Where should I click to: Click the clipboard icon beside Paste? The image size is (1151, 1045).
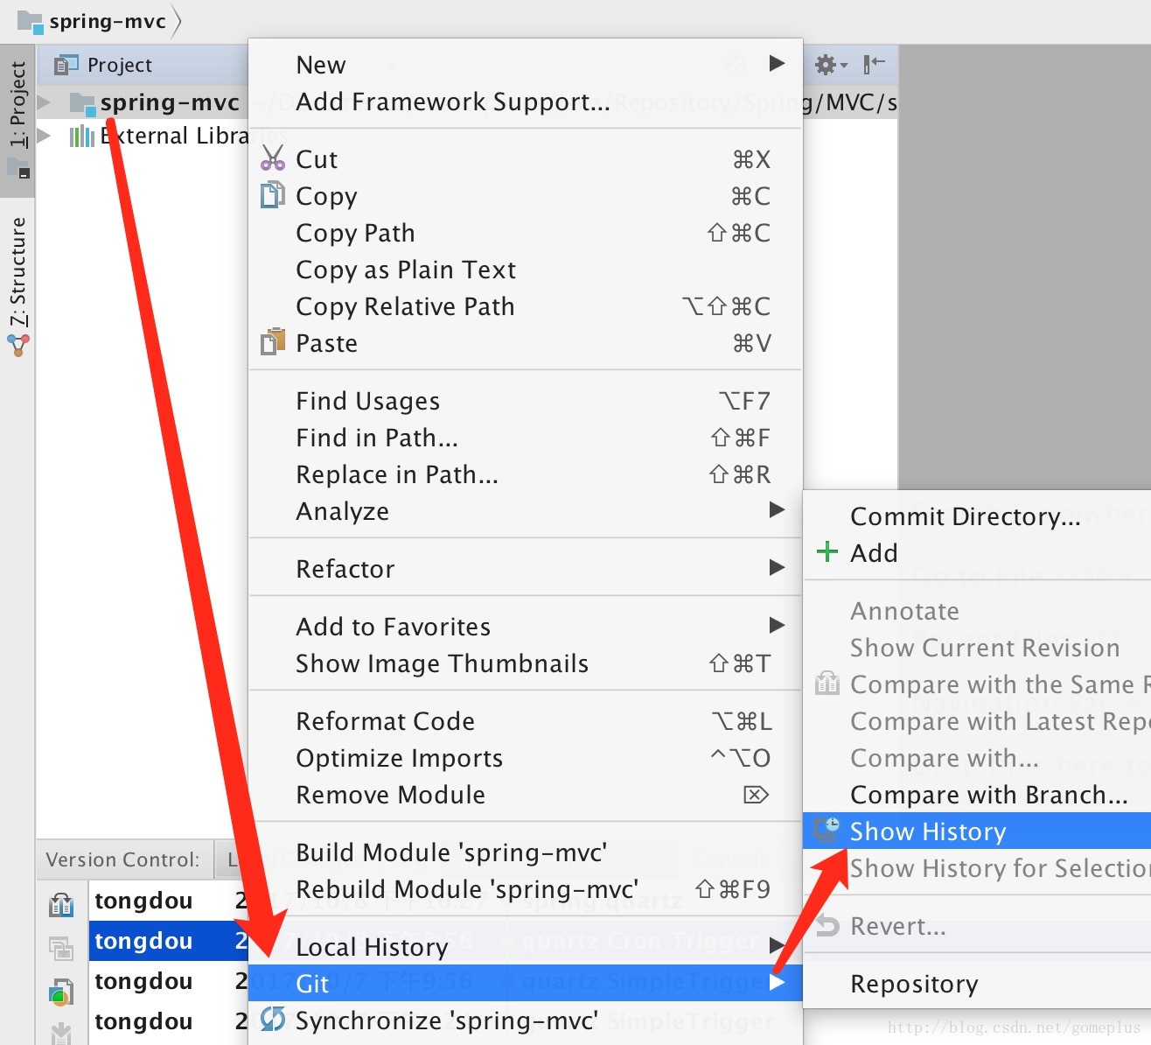point(273,342)
